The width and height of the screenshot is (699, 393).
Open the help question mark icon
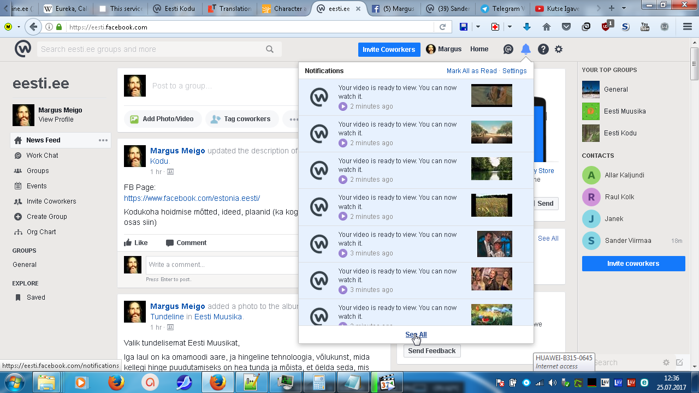[x=543, y=49]
